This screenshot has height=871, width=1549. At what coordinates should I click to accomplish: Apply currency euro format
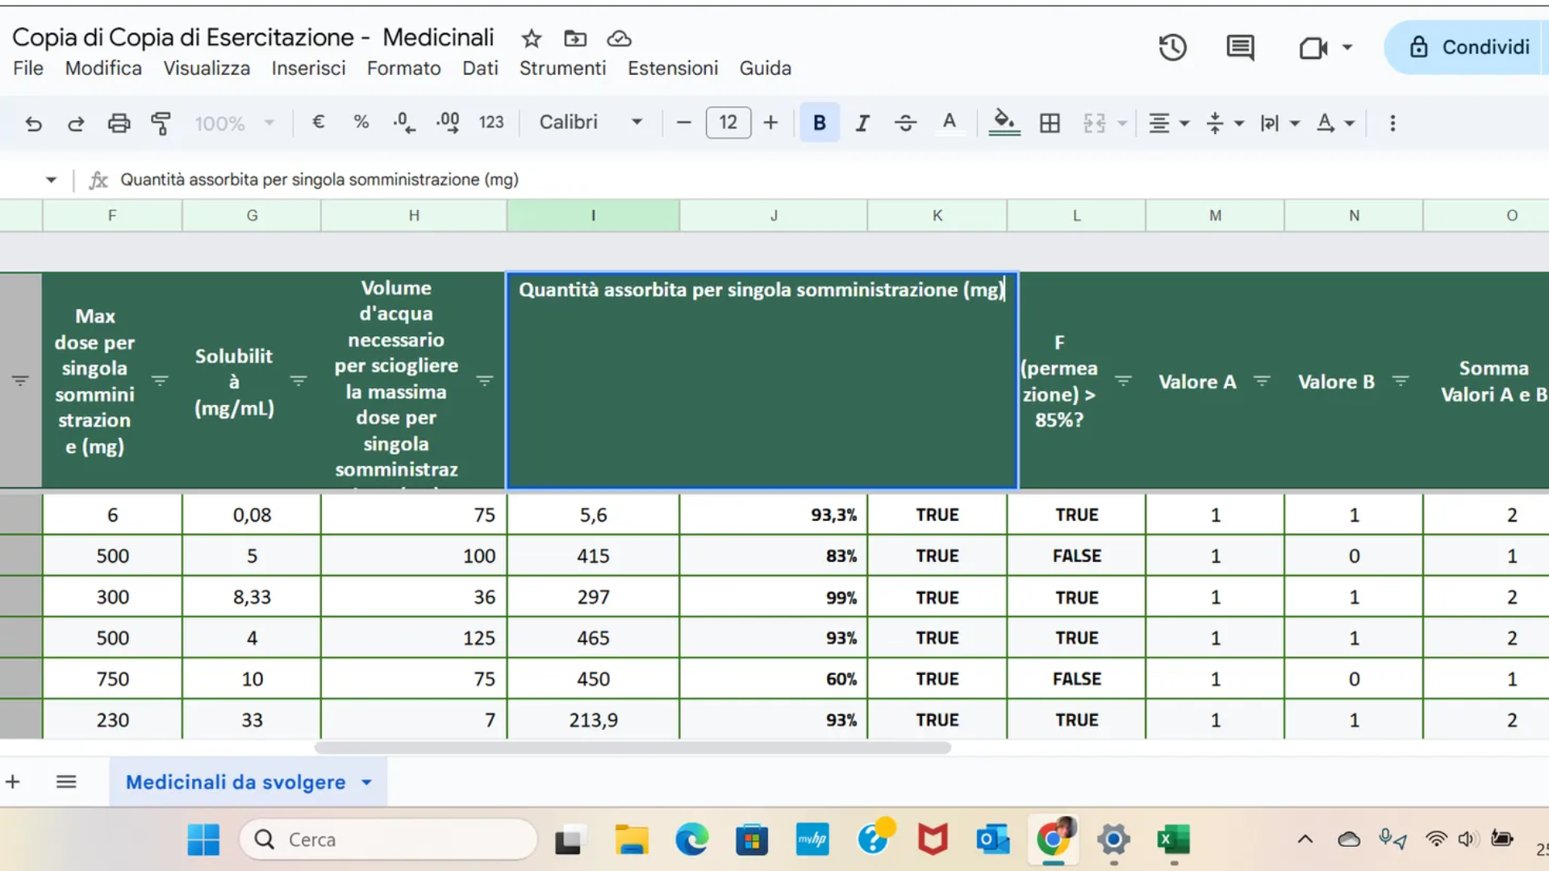318,122
